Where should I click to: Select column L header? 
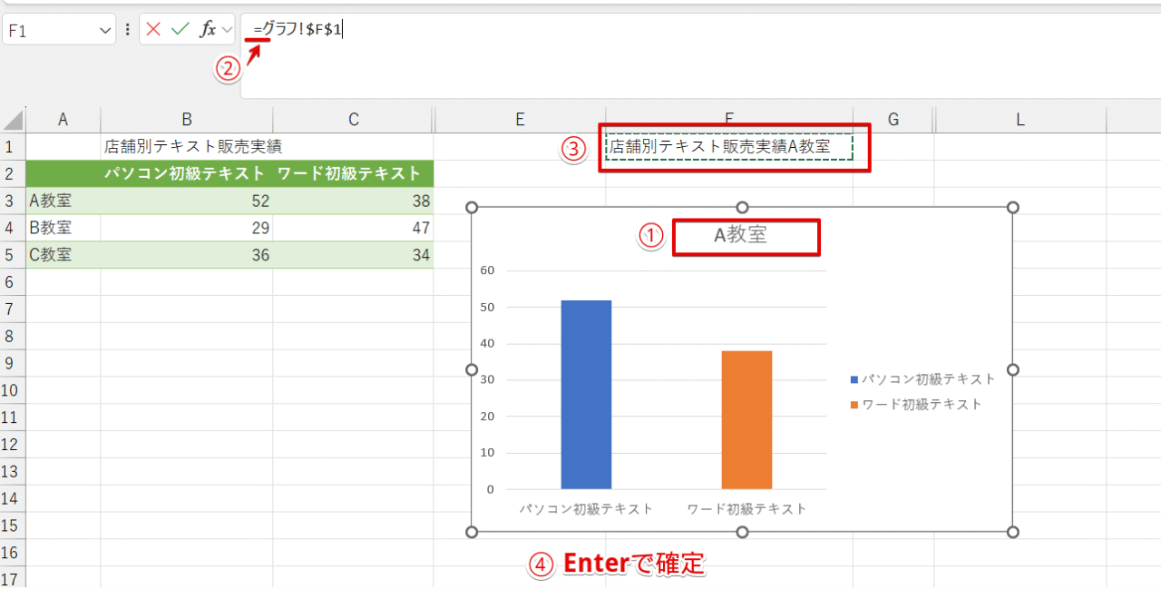tap(1020, 120)
